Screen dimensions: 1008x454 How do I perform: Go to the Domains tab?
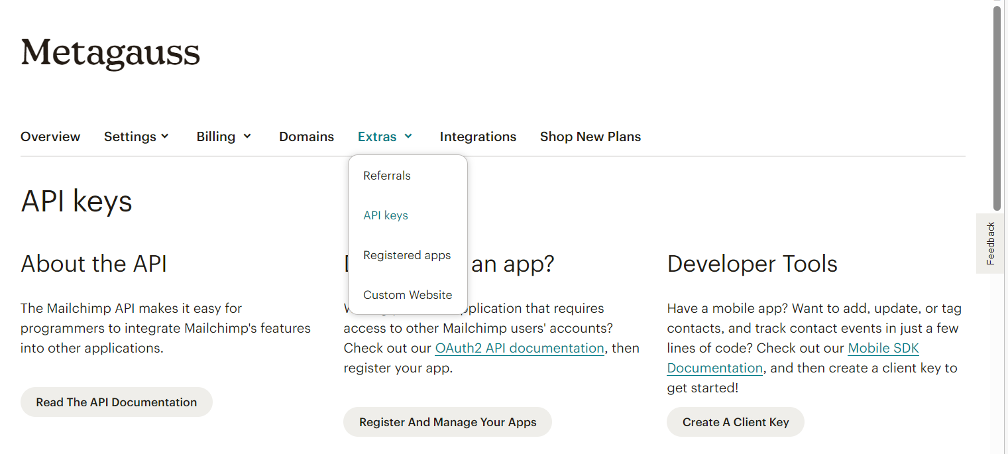click(x=306, y=137)
